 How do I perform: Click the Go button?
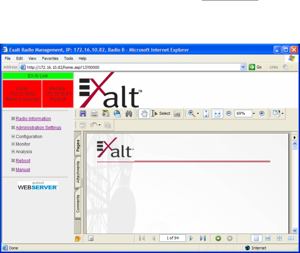click(255, 67)
